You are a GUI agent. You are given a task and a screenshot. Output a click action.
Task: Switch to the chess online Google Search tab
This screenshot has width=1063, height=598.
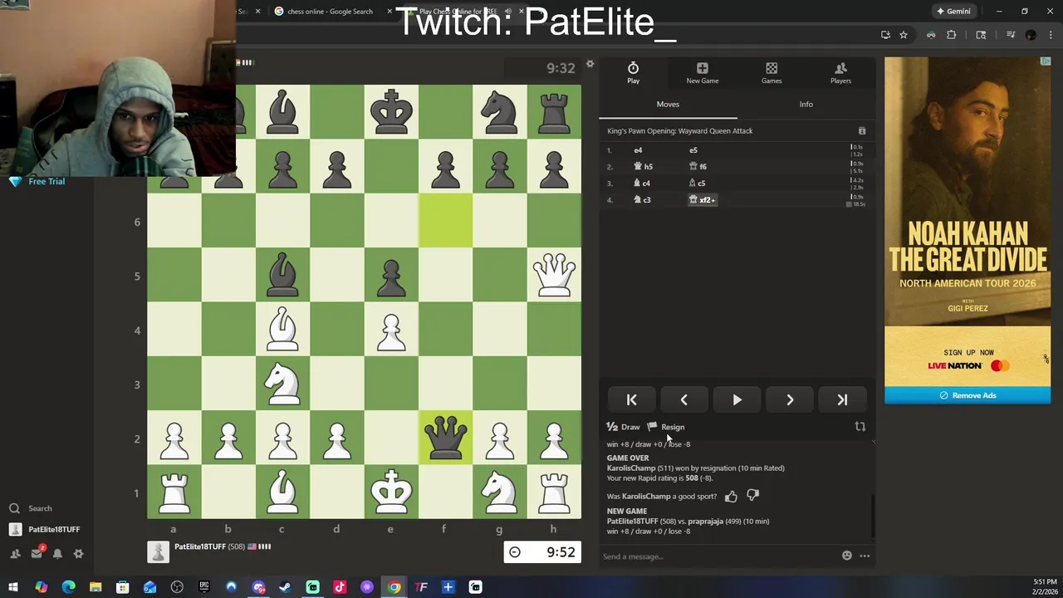tap(330, 12)
